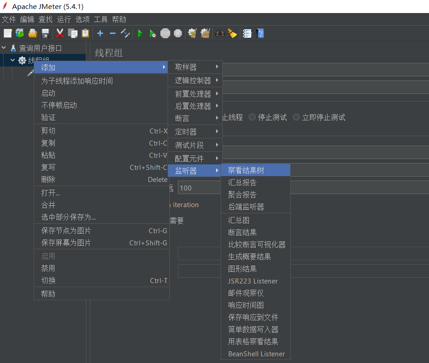Click the test plan flask icon
This screenshot has width=429, height=363.
(13, 48)
